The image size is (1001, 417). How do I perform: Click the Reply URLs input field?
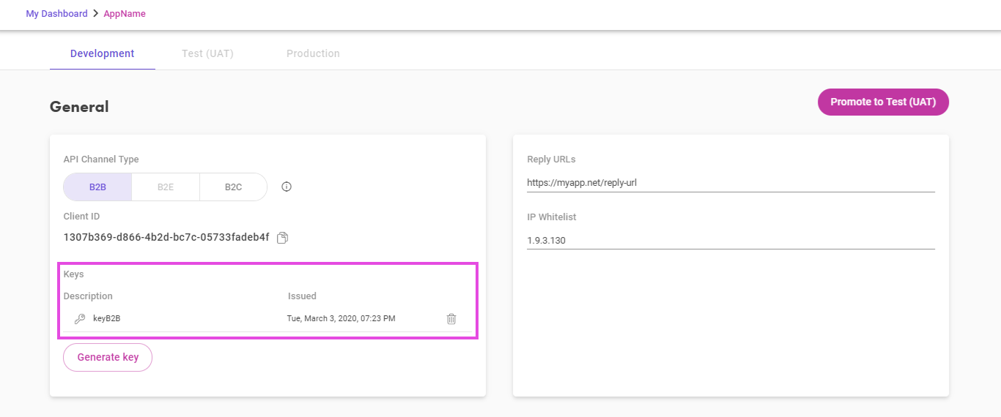731,182
